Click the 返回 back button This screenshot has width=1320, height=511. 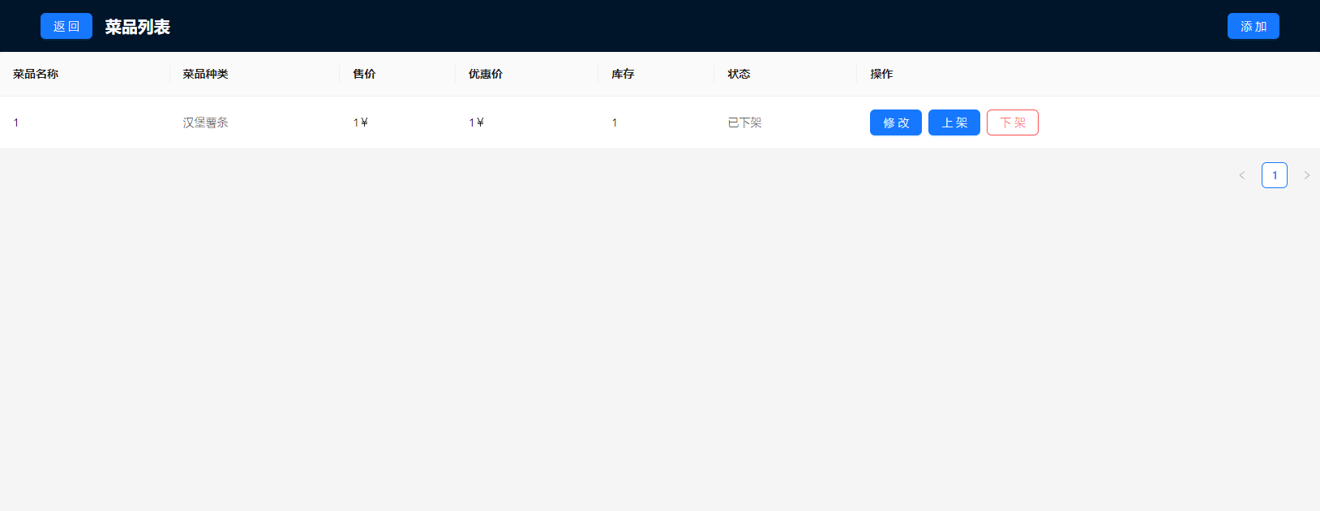point(66,26)
